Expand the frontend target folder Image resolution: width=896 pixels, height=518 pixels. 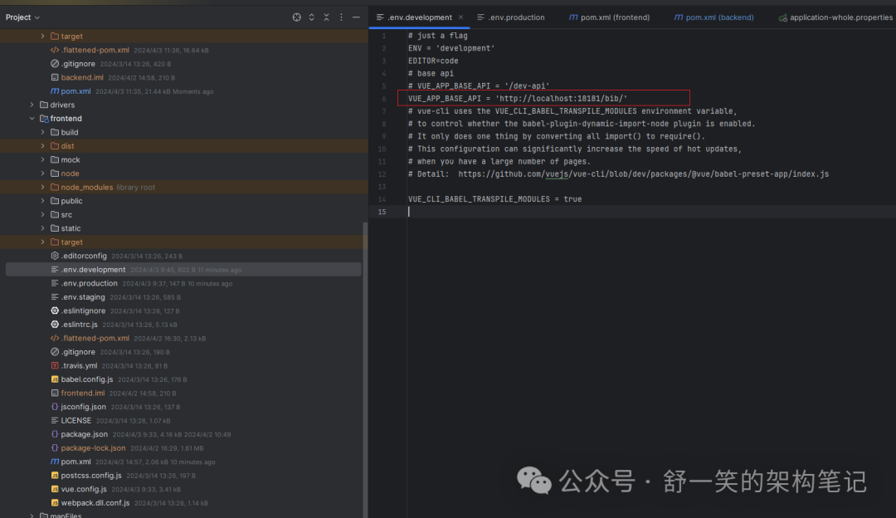pos(42,242)
